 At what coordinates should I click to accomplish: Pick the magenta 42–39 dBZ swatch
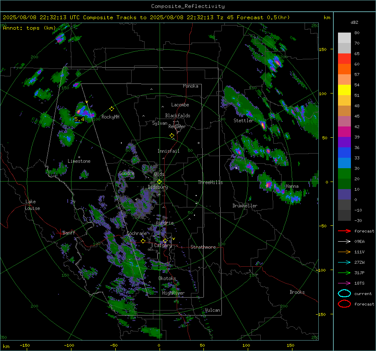[x=344, y=132]
